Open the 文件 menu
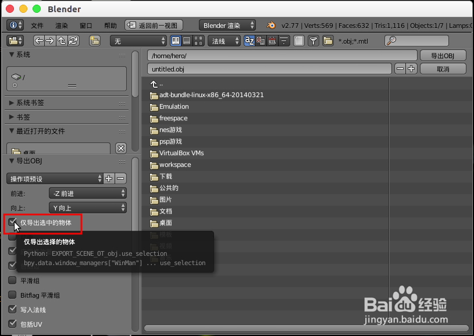 point(37,26)
